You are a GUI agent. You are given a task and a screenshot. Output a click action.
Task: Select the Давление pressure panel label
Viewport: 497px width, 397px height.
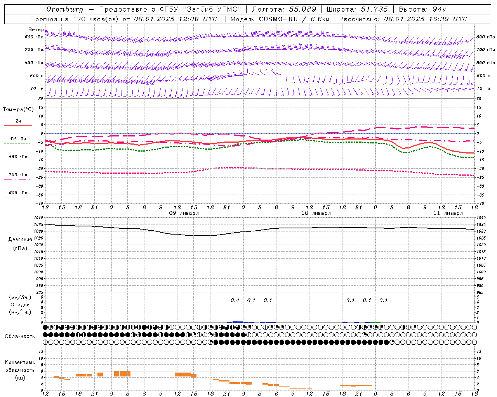pyautogui.click(x=20, y=240)
